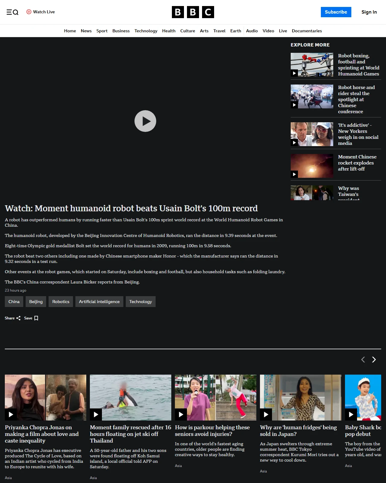Open 'Robot horse and rider' story
The image size is (386, 483).
[356, 99]
